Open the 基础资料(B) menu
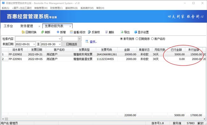The image size is (207, 125). (72, 8)
